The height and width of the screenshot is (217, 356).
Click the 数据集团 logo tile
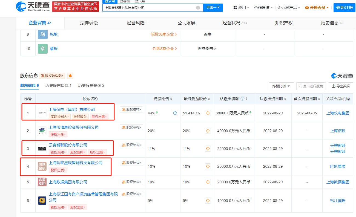[42, 182]
